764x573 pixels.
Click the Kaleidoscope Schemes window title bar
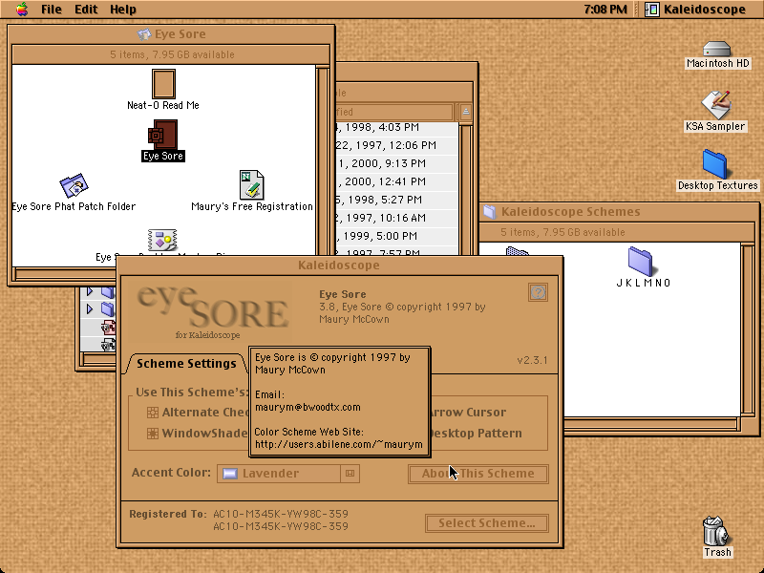618,211
